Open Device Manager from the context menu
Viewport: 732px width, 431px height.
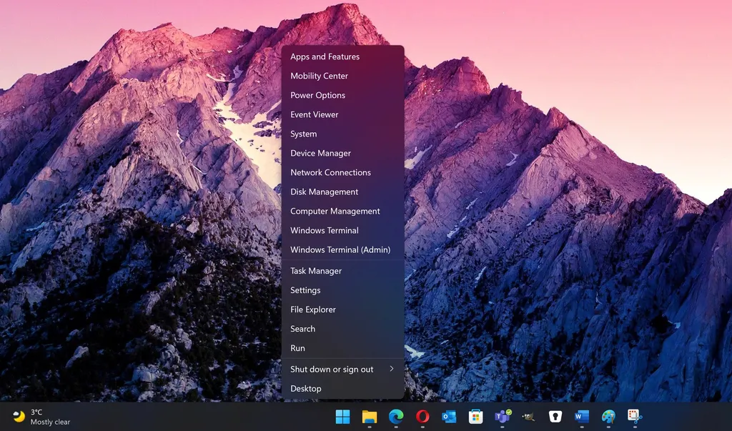point(320,153)
